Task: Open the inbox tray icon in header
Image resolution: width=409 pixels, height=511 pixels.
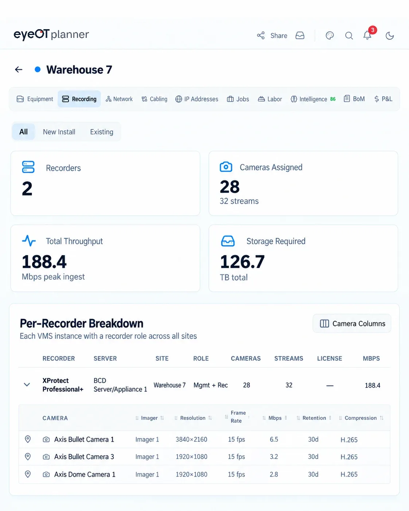Action: tap(300, 35)
